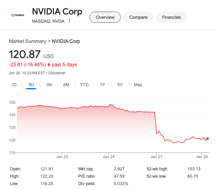Click the NVIDIA Corp heading title
218x190 pixels.
pos(57,12)
